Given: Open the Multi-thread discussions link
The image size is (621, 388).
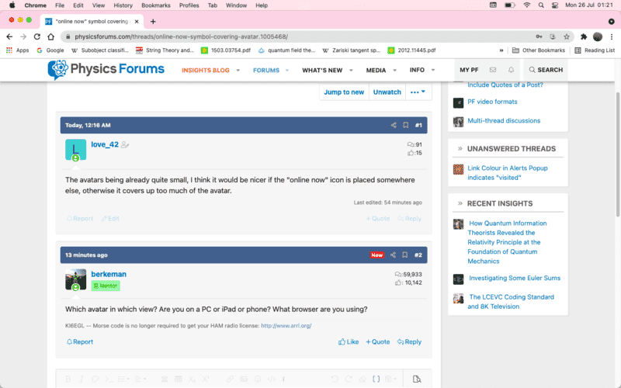Looking at the screenshot, I should click(x=504, y=121).
